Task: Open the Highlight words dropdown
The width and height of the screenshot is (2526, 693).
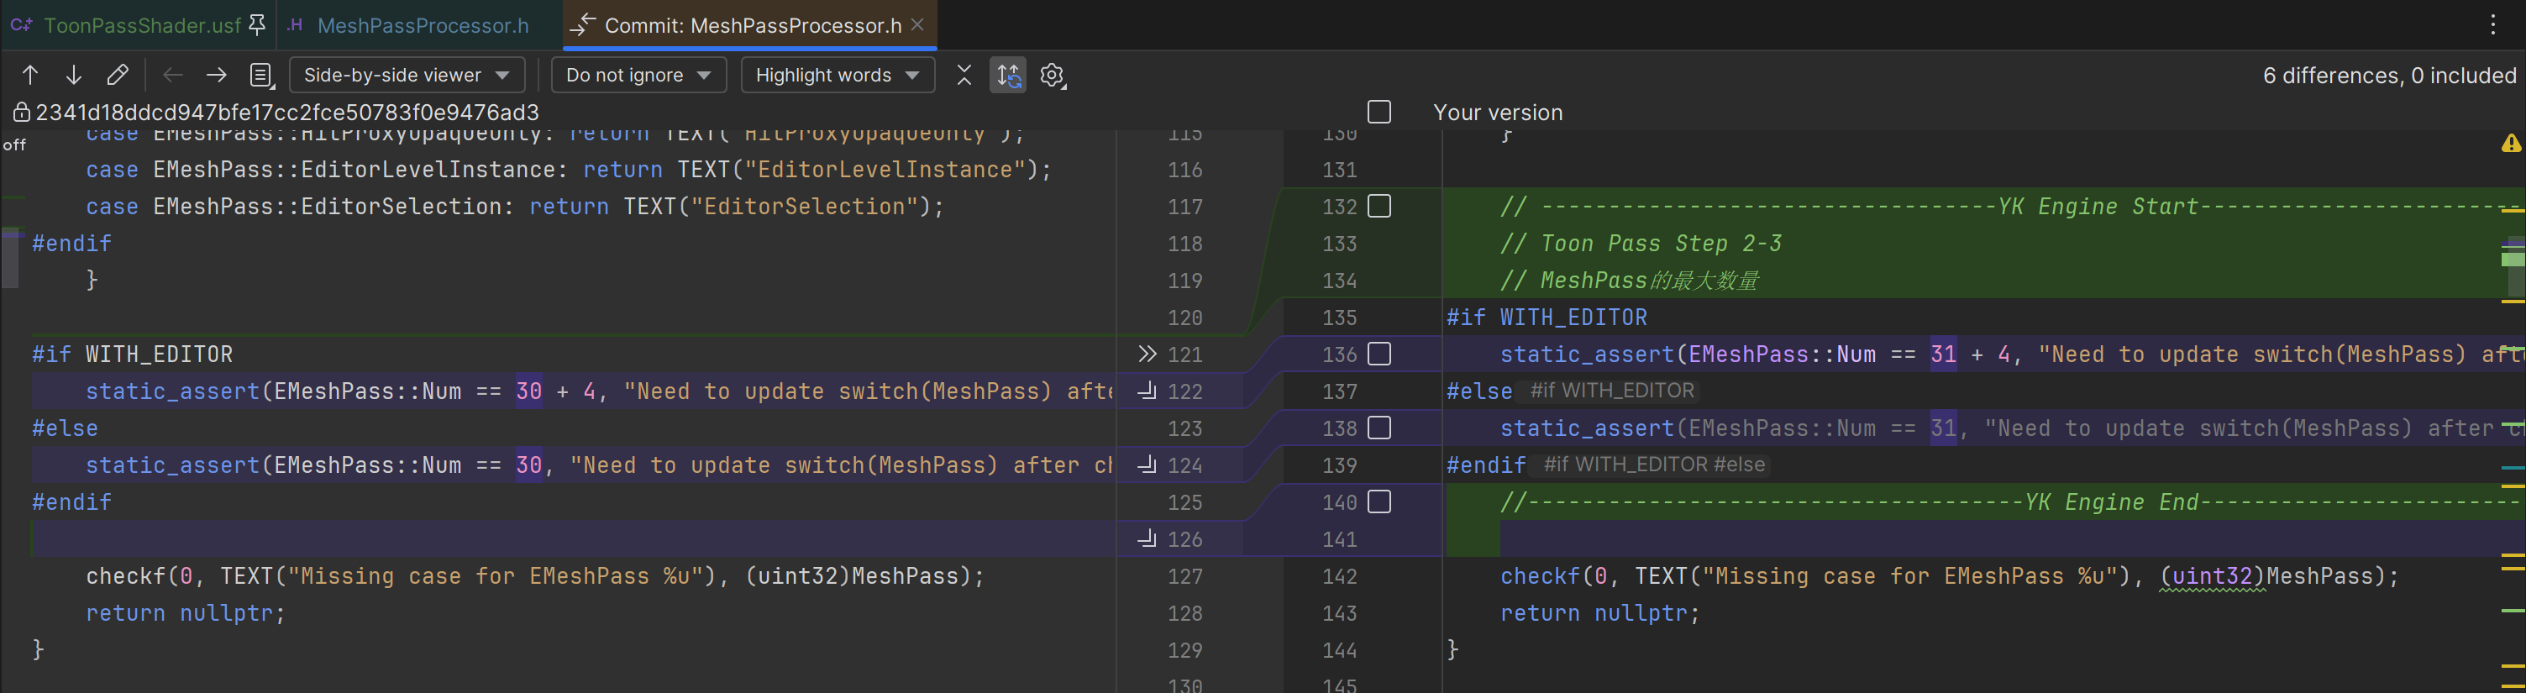Action: tap(838, 76)
